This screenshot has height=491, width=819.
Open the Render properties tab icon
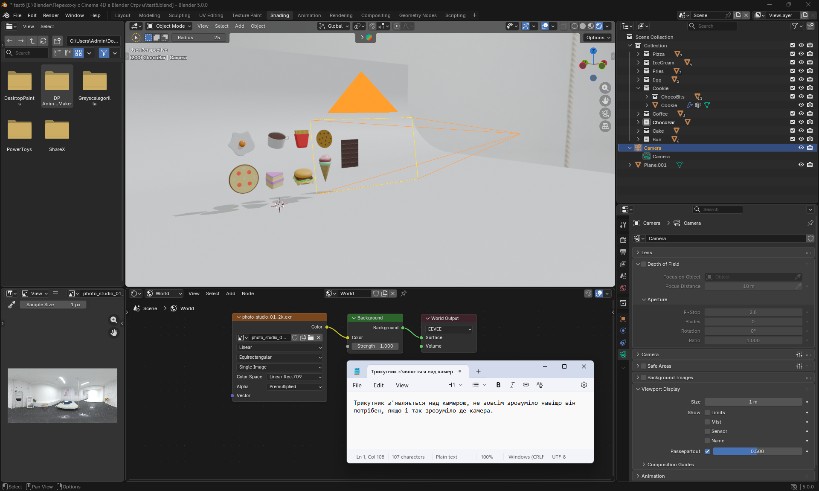click(623, 240)
